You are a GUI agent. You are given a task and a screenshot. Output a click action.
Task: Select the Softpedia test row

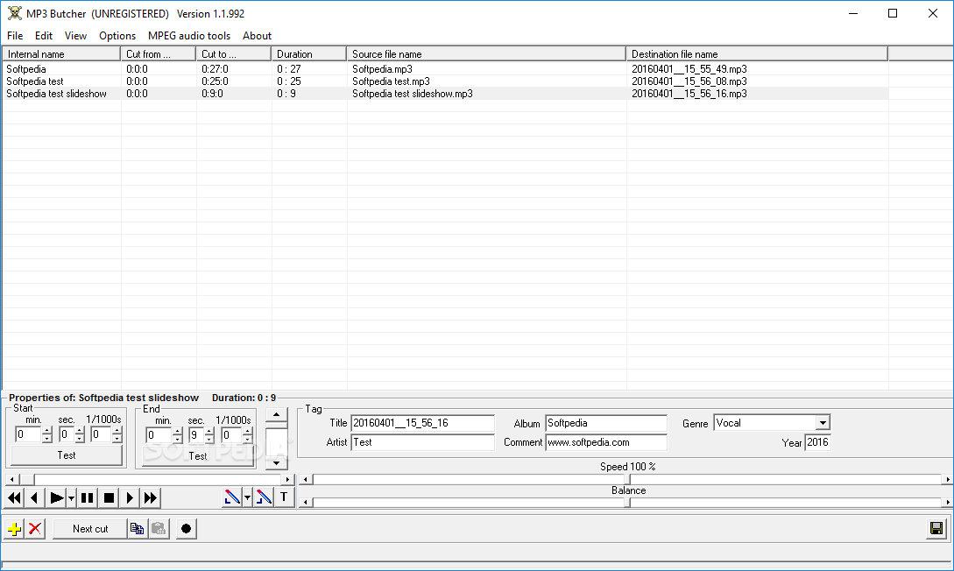tap(445, 81)
